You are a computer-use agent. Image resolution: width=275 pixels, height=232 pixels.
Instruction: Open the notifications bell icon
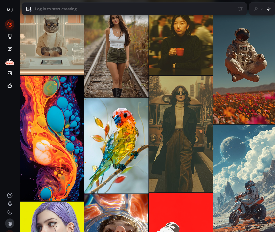[10, 204]
